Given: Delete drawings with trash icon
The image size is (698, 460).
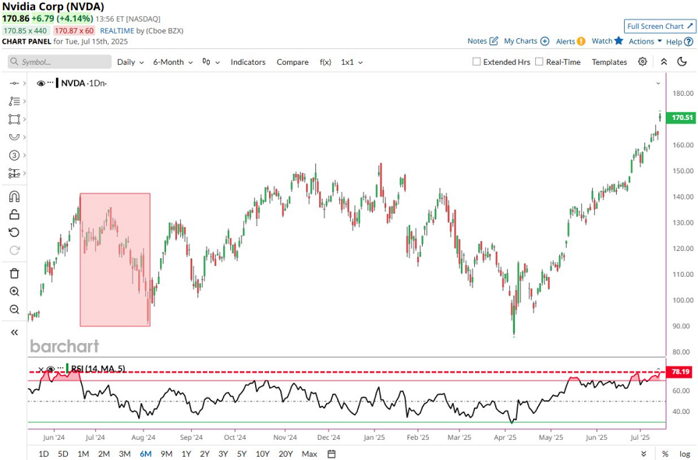Looking at the screenshot, I should [14, 273].
